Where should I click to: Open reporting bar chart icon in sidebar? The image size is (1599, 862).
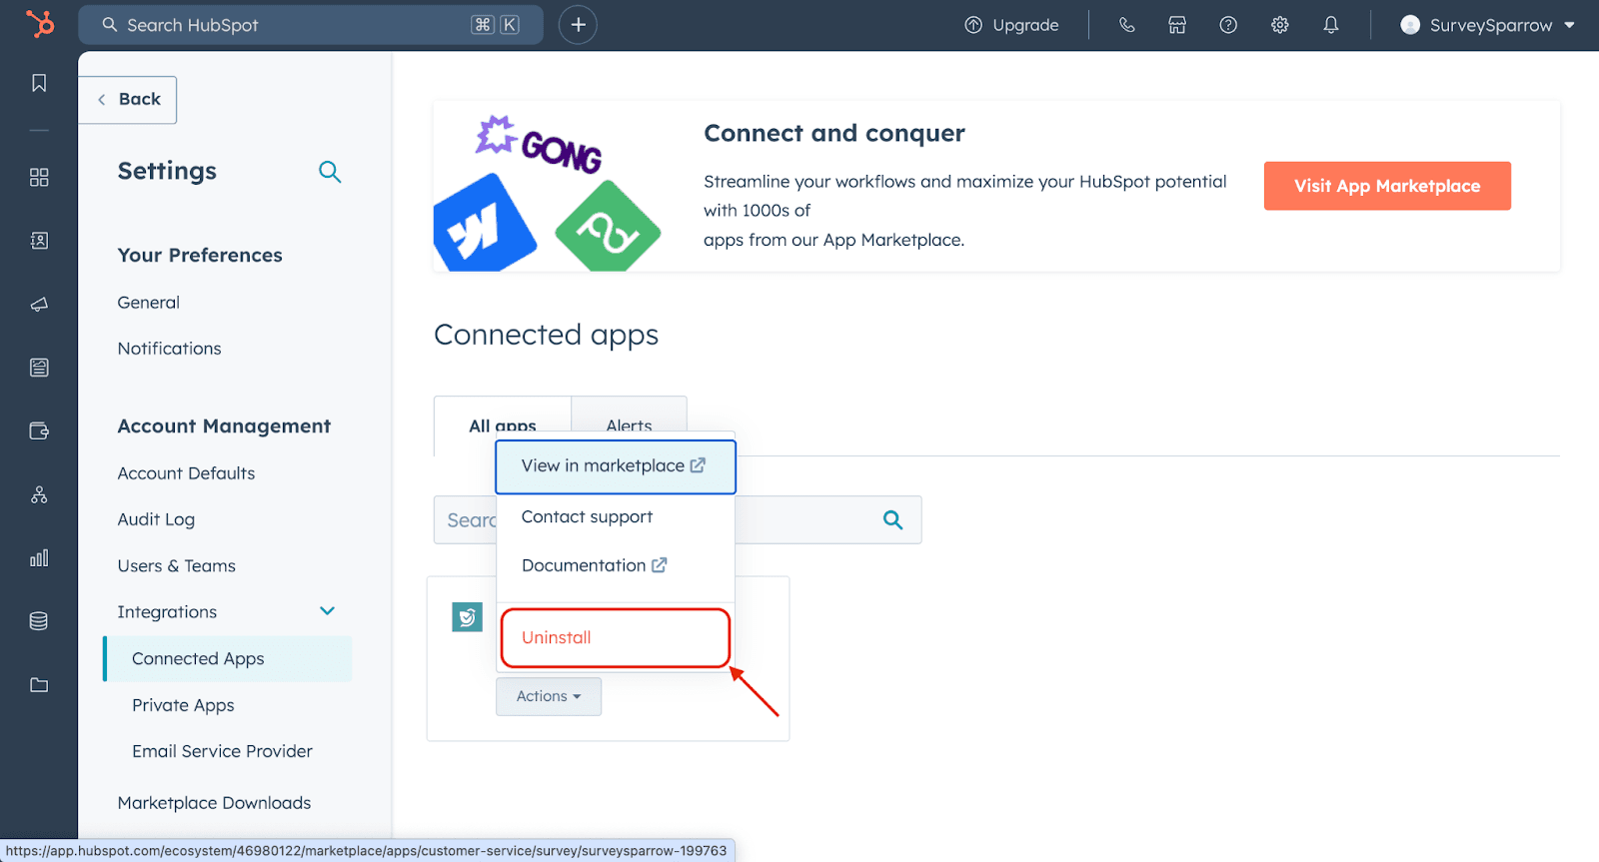click(39, 558)
